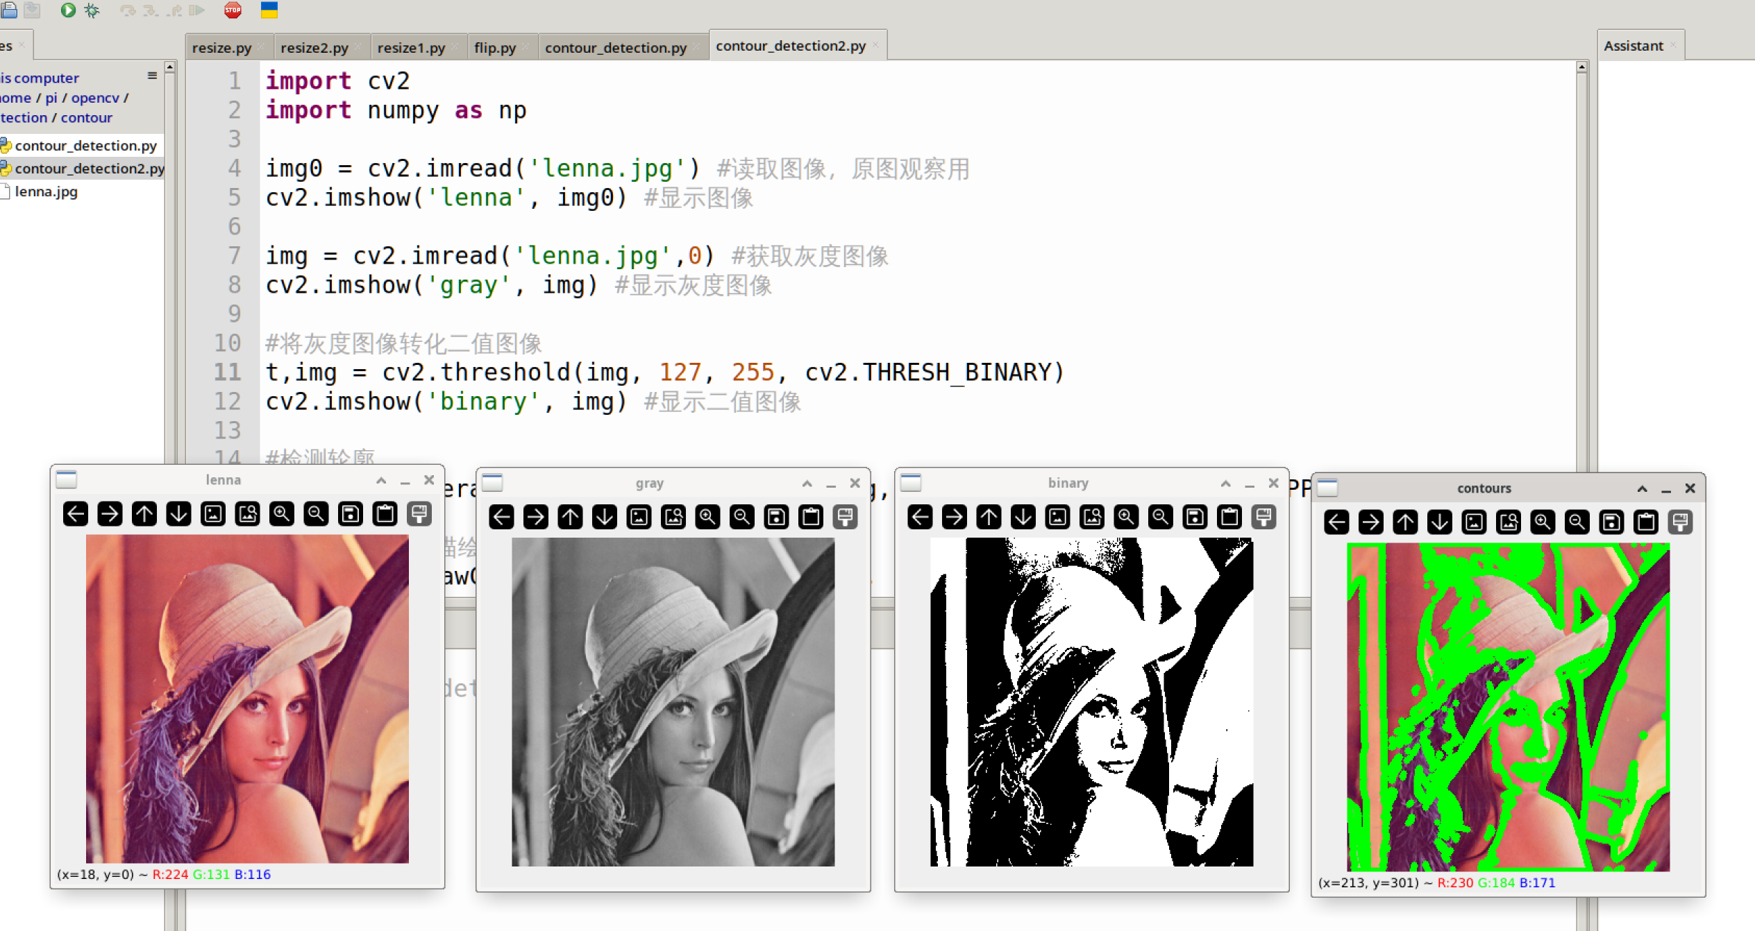Viewport: 1755px width, 931px height.
Task: Click pixel readout 'R:224 G:131 B:116' in lenna window
Action: coord(211,874)
